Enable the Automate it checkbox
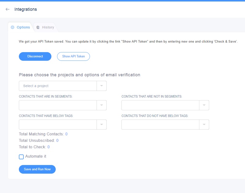This screenshot has height=193, width=245. pyautogui.click(x=21, y=157)
